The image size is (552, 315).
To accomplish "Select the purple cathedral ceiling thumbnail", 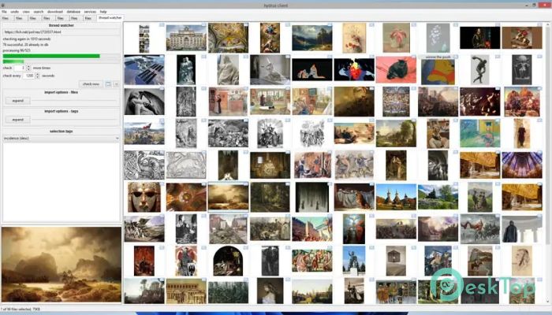I will pyautogui.click(x=522, y=165).
